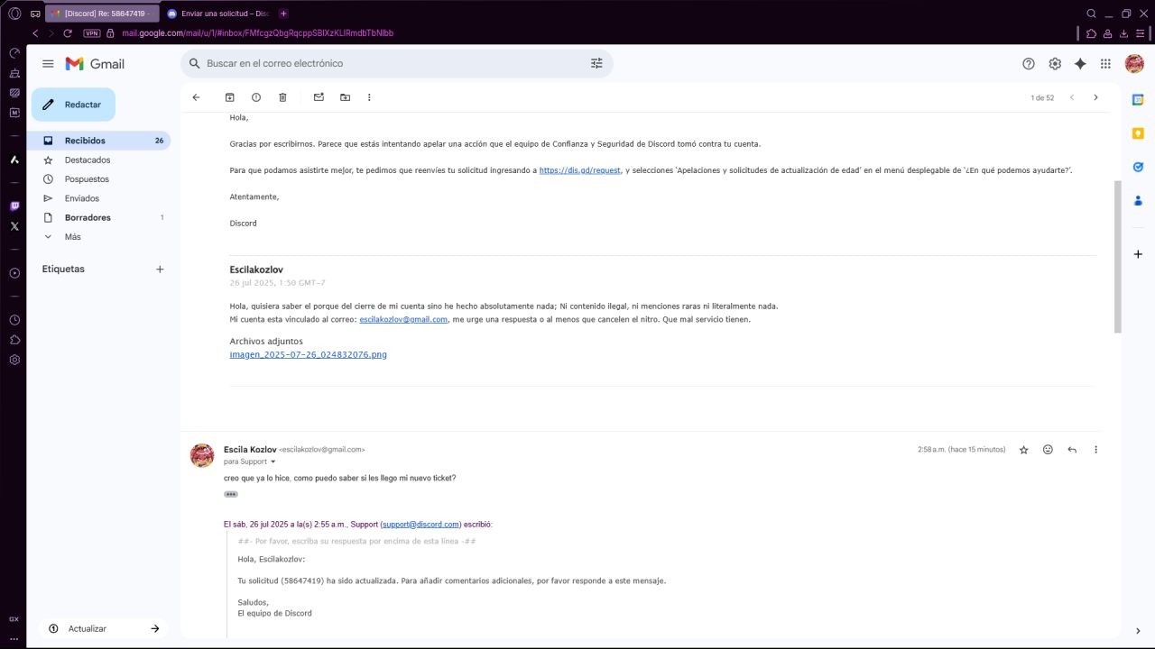The image size is (1155, 649).
Task: Click the Gmail search field
Action: 395,64
